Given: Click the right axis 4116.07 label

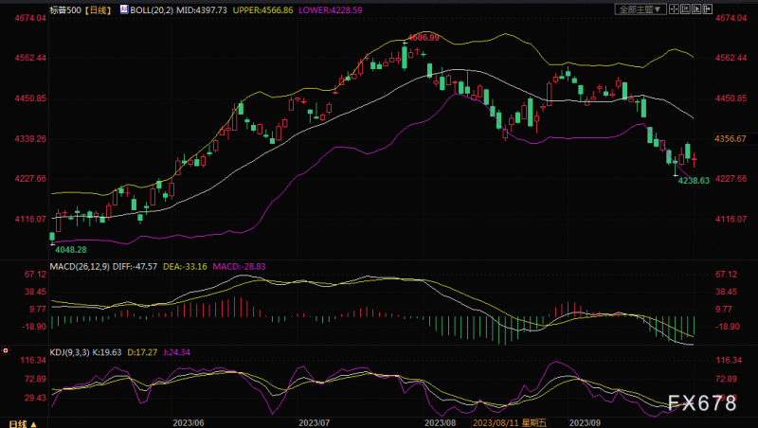Looking at the screenshot, I should click(x=731, y=220).
